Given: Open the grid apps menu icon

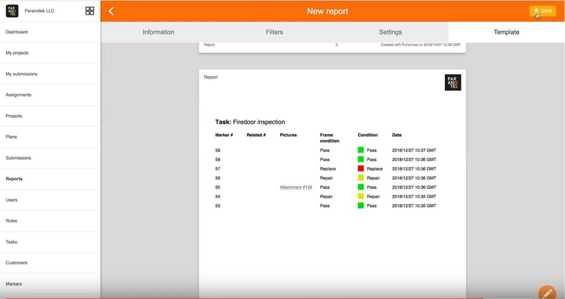Looking at the screenshot, I should pos(90,11).
